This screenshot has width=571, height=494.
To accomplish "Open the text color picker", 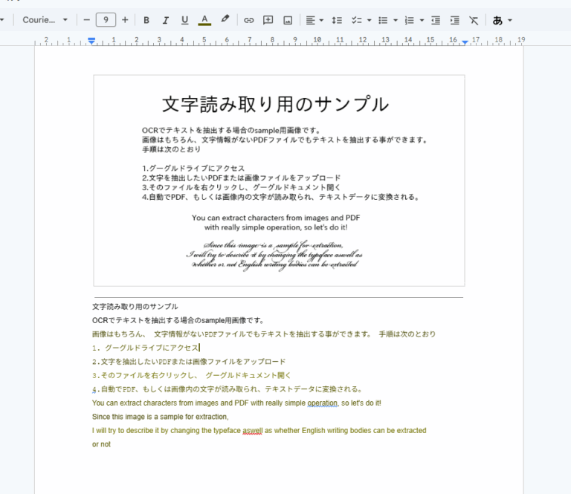I will (204, 20).
